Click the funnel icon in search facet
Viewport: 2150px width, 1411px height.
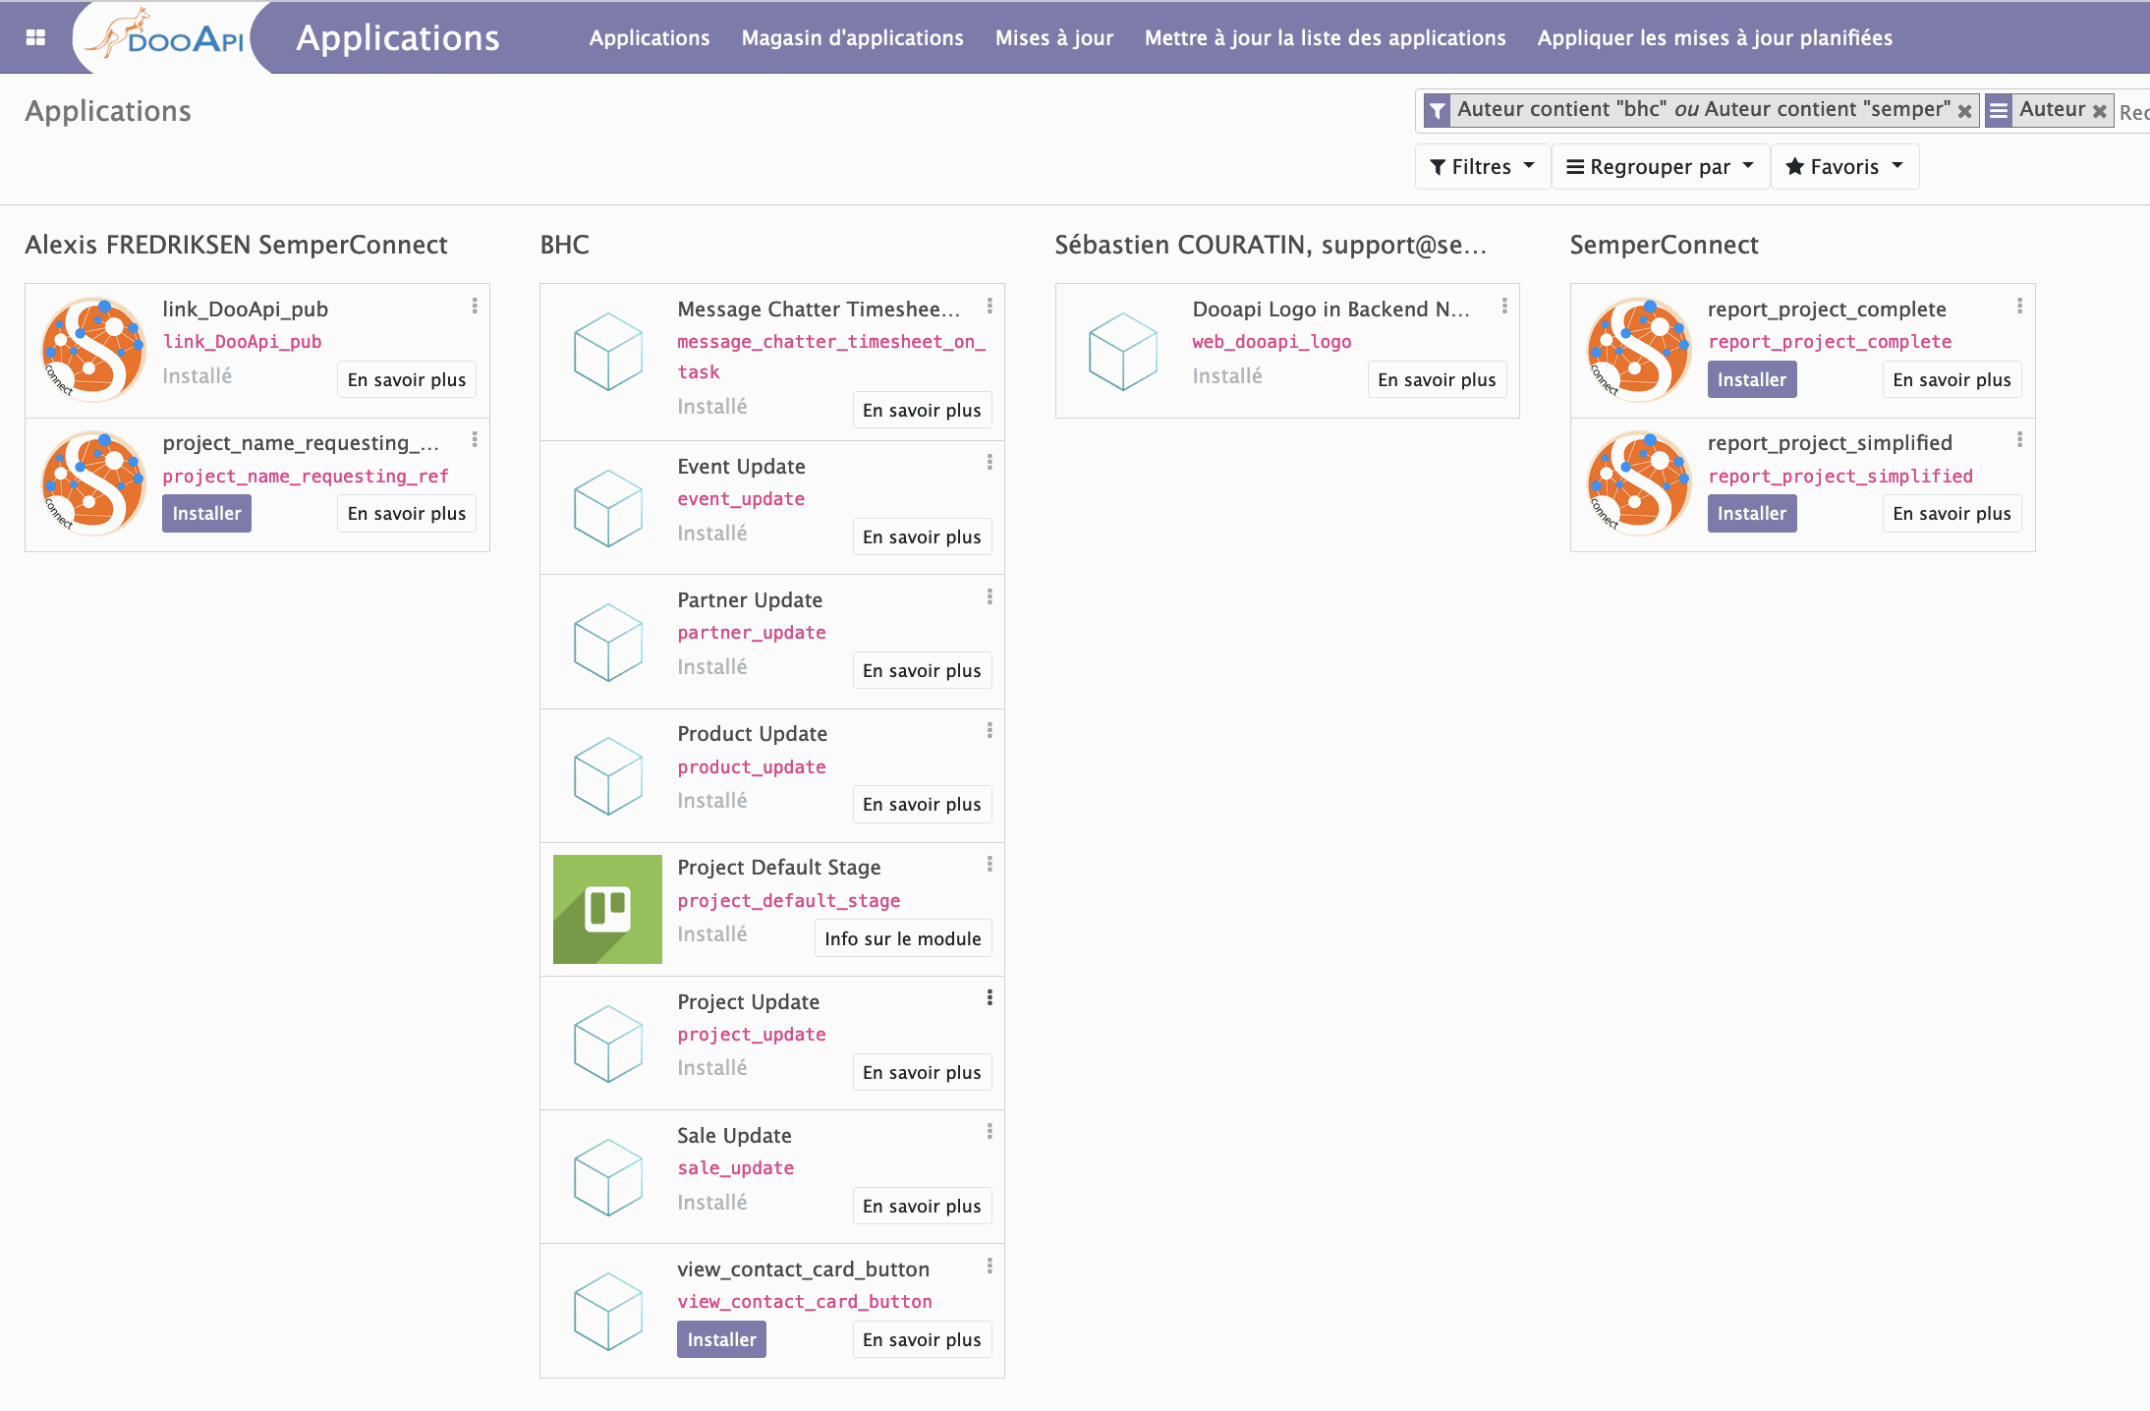click(1437, 110)
